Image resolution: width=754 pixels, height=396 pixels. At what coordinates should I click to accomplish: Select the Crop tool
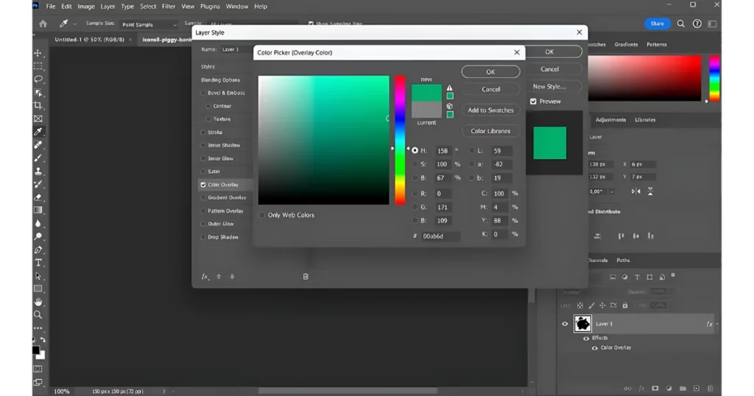point(38,105)
